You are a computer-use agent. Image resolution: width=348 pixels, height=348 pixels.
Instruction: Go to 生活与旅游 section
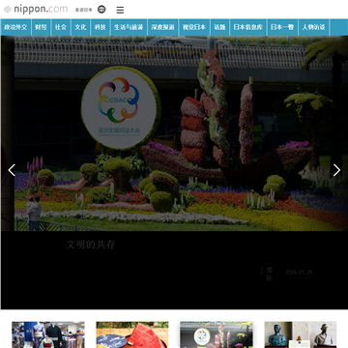click(129, 27)
